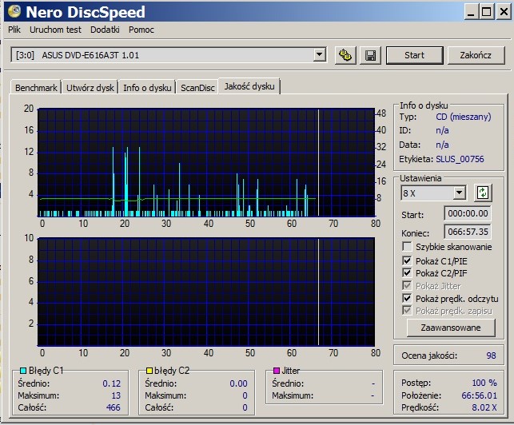Screen dimensions: 514x425
Task: Click the green refresh speed icon
Action: (483, 193)
